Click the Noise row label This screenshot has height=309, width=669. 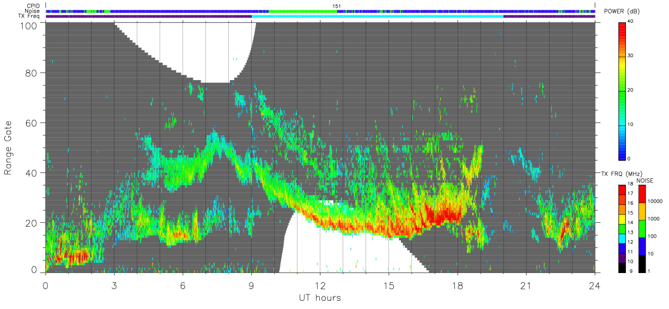point(33,11)
